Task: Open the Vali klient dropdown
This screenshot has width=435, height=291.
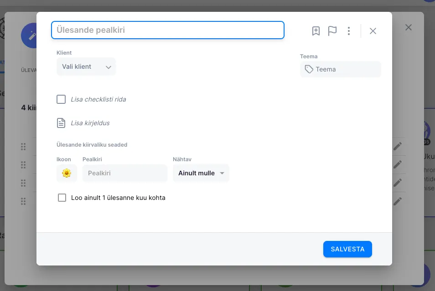Action: 86,66
